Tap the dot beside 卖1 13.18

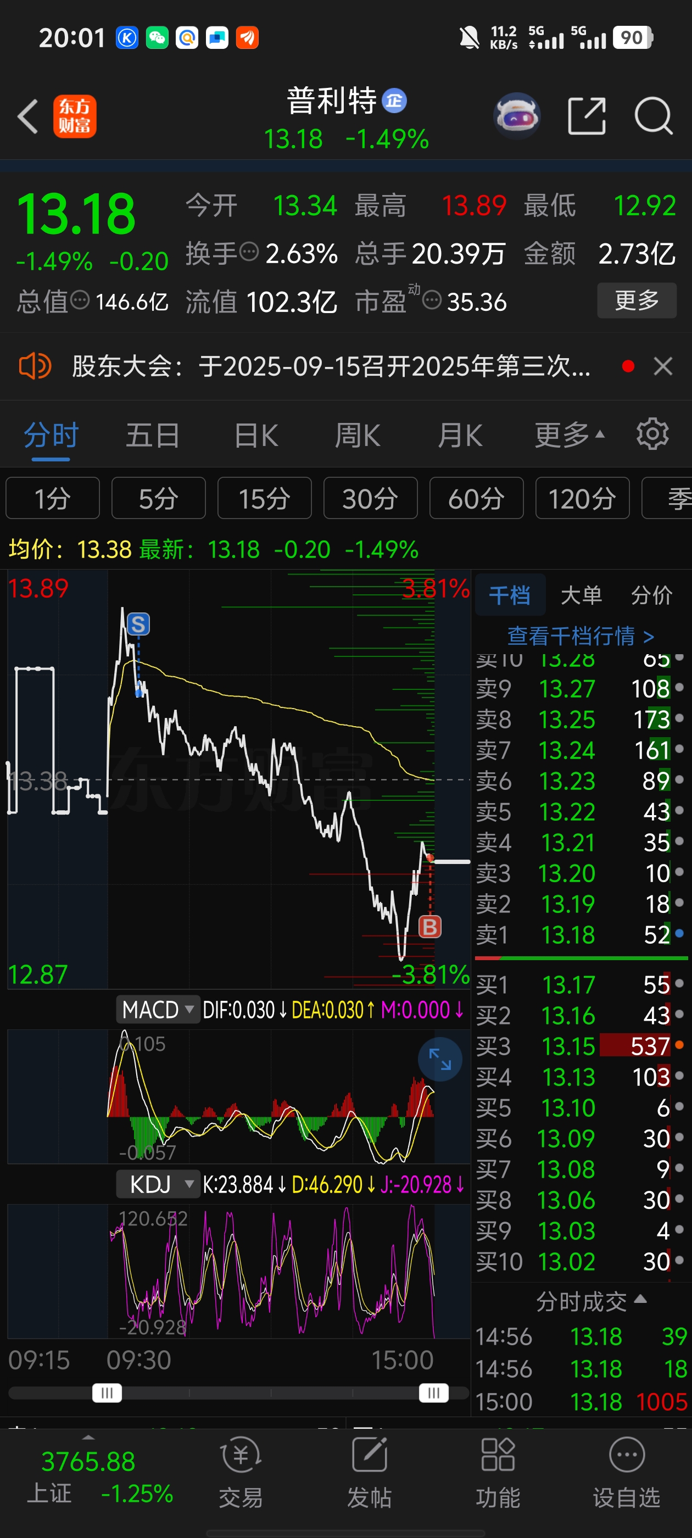tap(679, 933)
